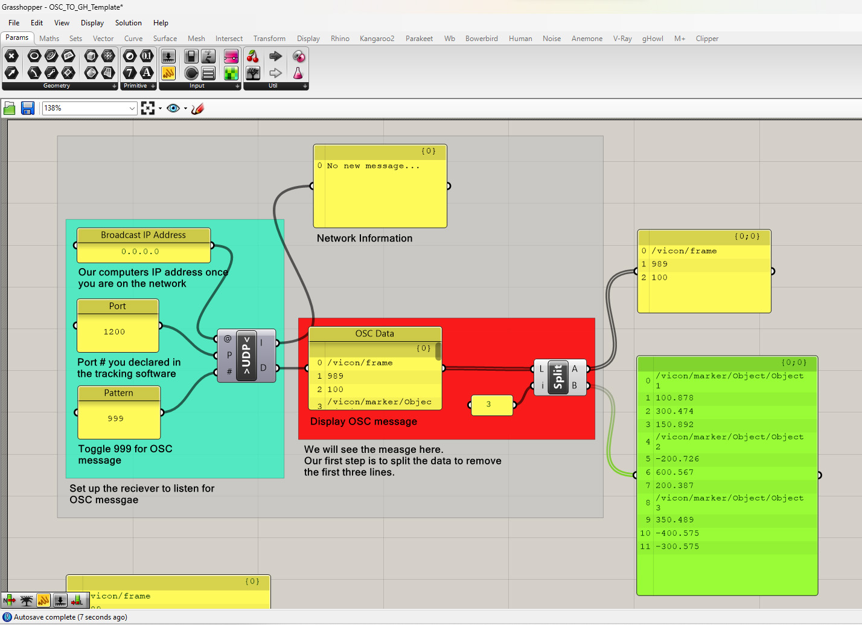
Task: Click the Split list component
Action: [x=558, y=377]
